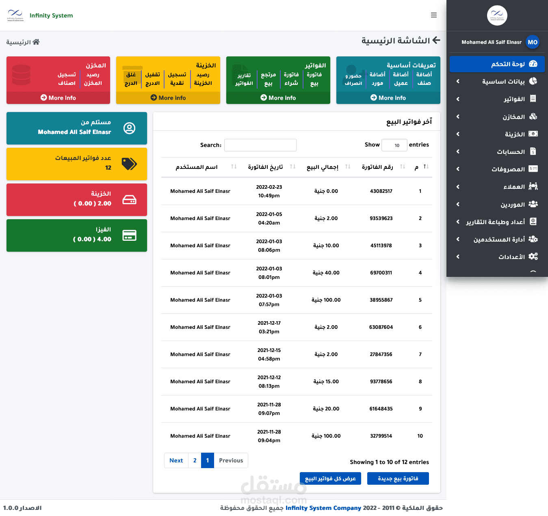Click تقارير الفواتير shortcut on green card
548x516 pixels.
click(244, 79)
